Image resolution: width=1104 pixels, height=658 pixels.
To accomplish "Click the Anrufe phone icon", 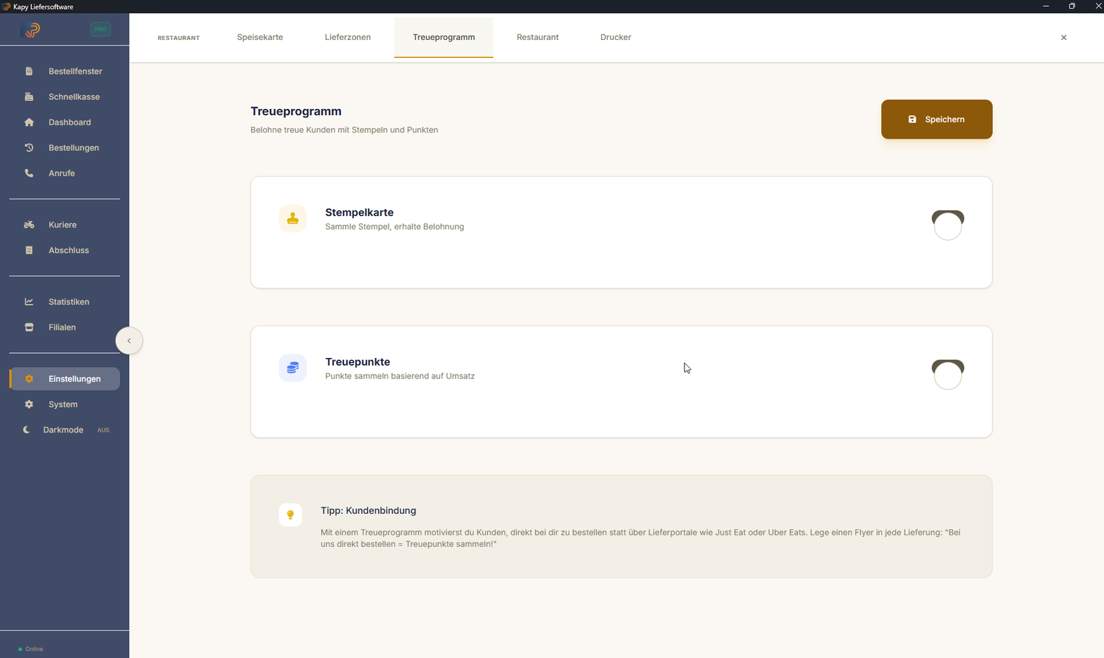I will (x=29, y=173).
